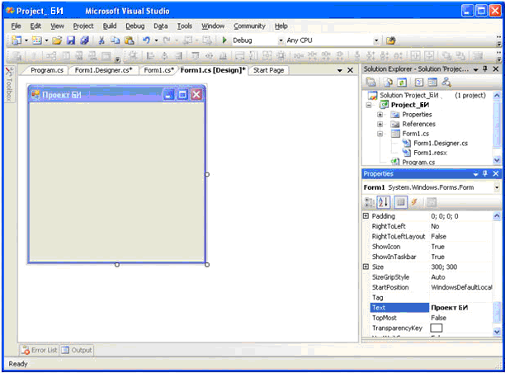Open the Output tab at the bottom
The height and width of the screenshot is (373, 505).
(x=77, y=350)
